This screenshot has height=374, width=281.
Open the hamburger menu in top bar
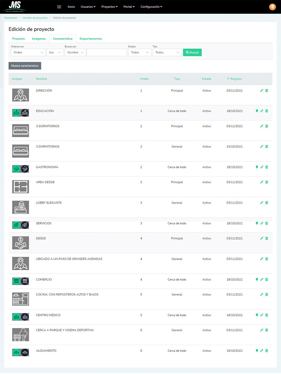pos(59,7)
